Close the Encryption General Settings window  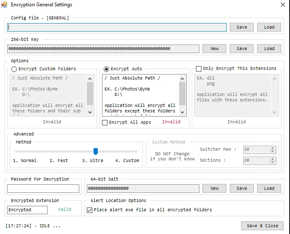(x=282, y=5)
